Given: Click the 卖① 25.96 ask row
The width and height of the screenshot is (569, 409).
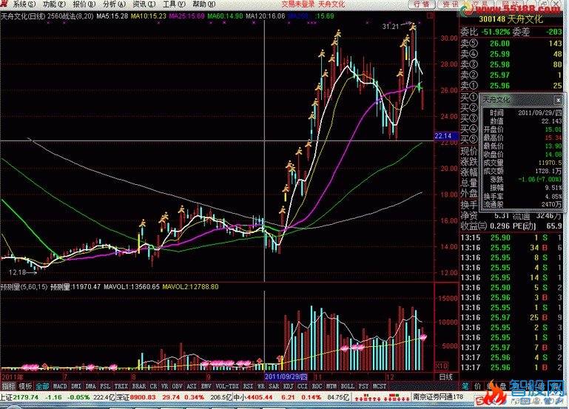Looking at the screenshot, I should click(511, 86).
